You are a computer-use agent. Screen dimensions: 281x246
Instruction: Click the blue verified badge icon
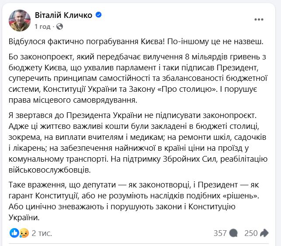[99, 15]
